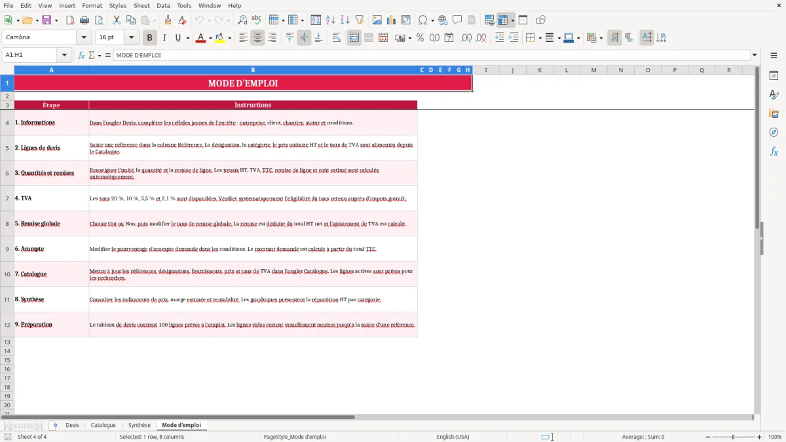This screenshot has width=786, height=442.
Task: Click the zoom in plus button
Action: [760, 437]
